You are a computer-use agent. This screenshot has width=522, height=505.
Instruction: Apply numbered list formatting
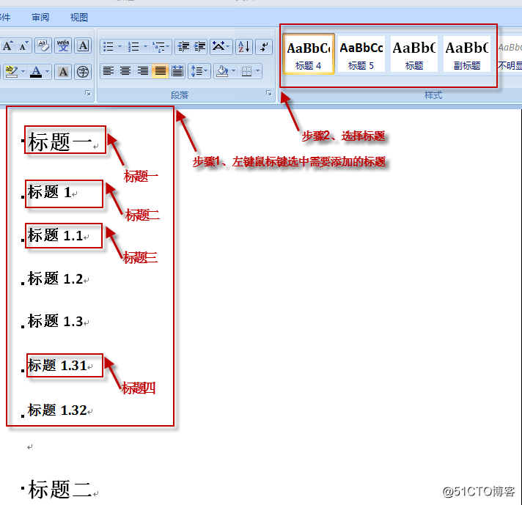click(133, 47)
